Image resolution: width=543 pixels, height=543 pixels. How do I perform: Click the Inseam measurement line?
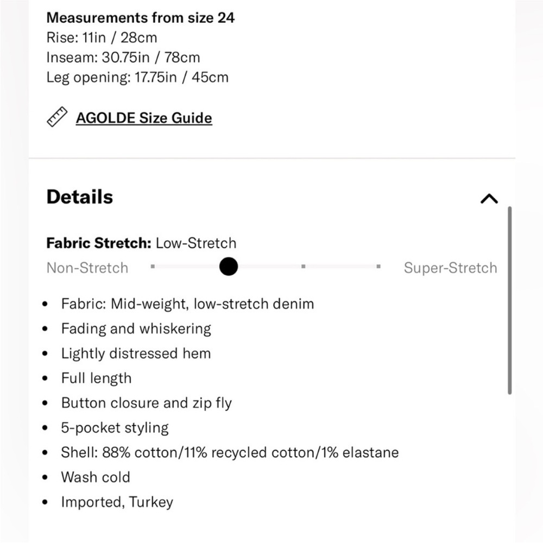(123, 57)
